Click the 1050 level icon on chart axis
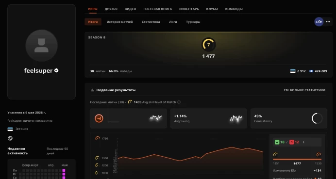336x179 pixels. (98, 173)
